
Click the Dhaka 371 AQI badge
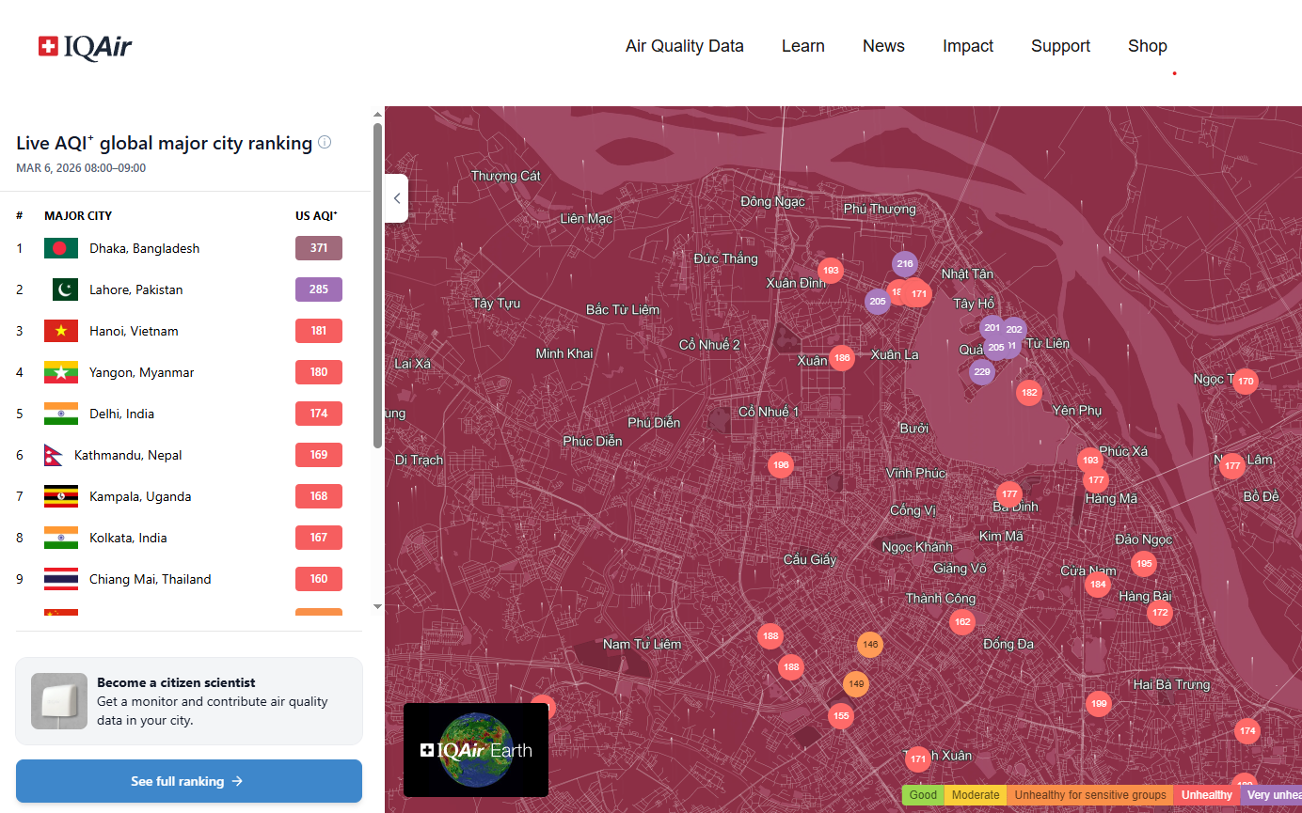point(319,248)
